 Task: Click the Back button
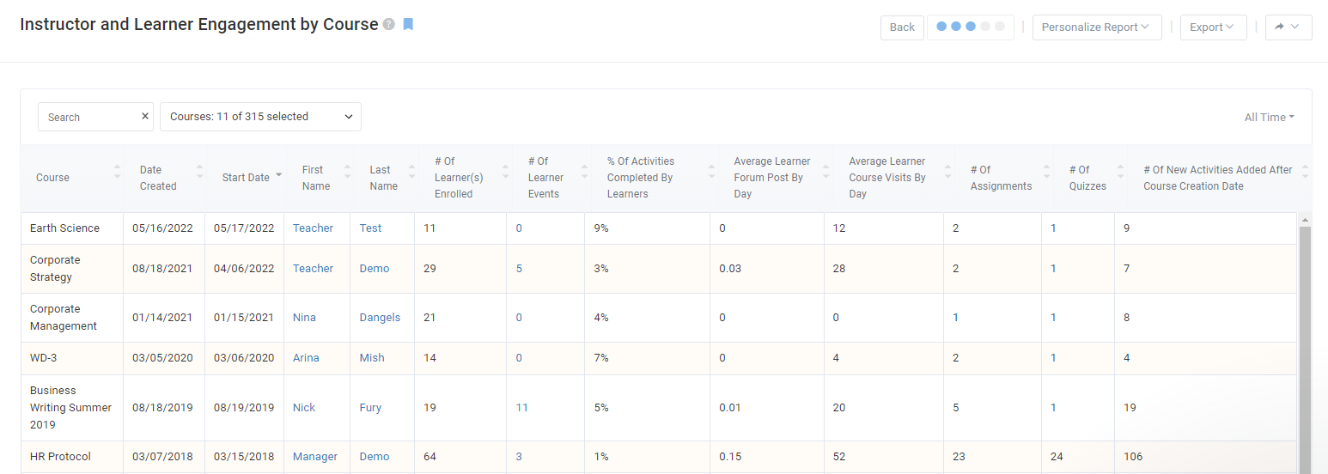(902, 27)
